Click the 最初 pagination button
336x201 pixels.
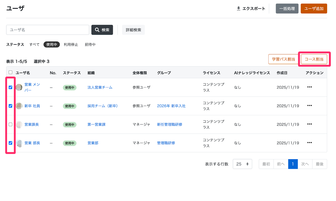(266, 164)
